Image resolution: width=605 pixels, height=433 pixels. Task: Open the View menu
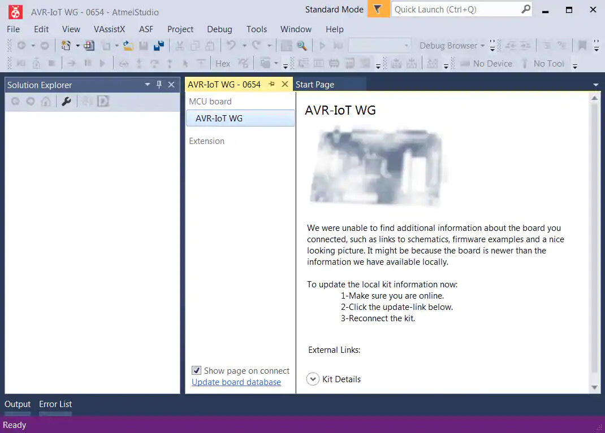coord(71,29)
